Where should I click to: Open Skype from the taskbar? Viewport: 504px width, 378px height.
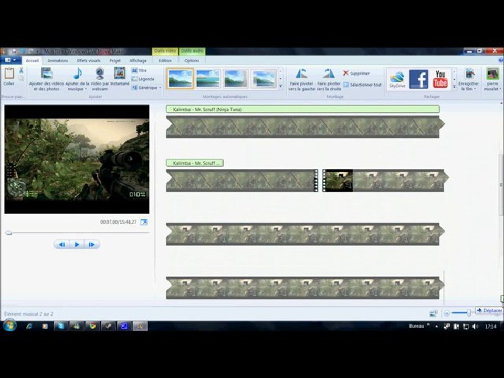pos(61,326)
